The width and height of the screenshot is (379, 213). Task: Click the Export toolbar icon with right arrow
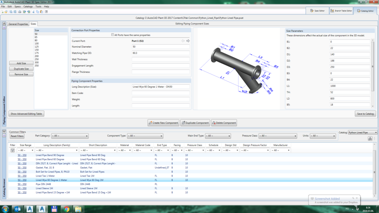[24, 11]
